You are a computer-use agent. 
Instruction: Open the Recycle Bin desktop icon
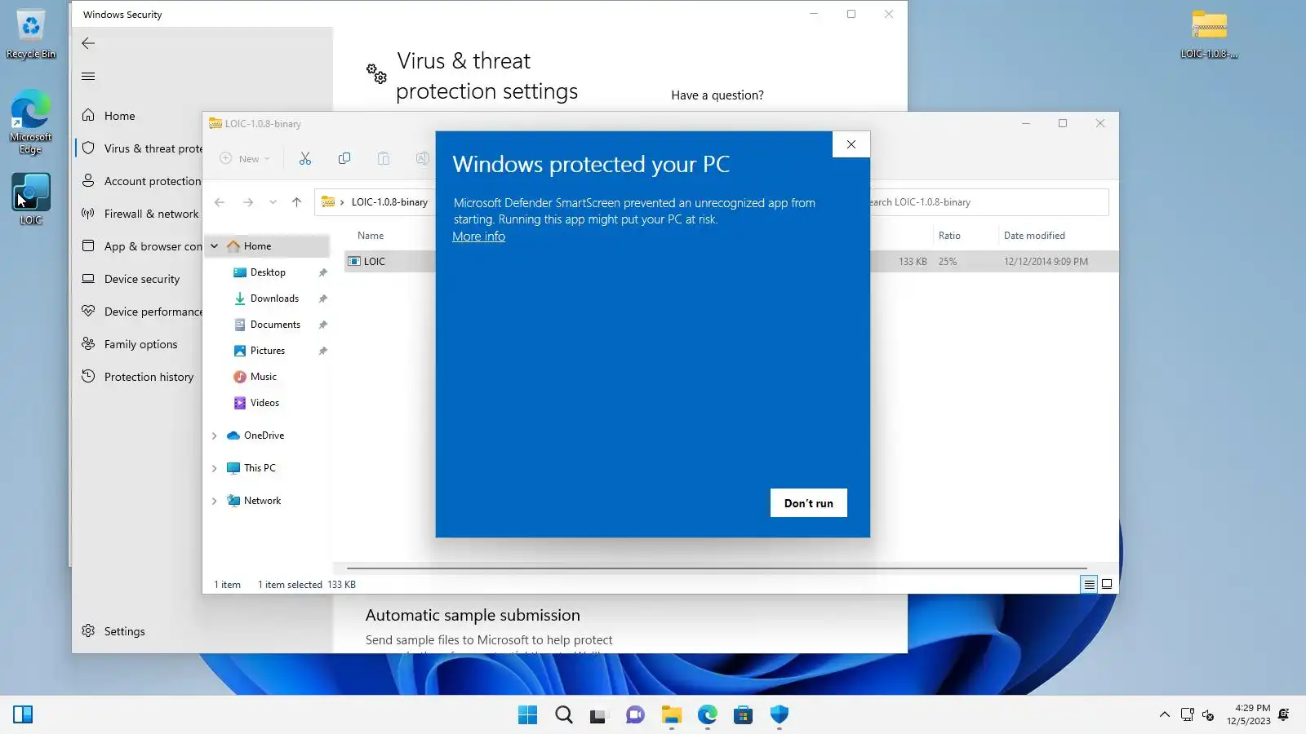(x=31, y=34)
